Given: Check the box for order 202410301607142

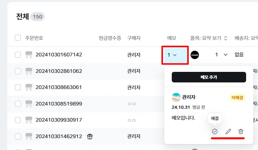Looking at the screenshot, I should [18, 55].
